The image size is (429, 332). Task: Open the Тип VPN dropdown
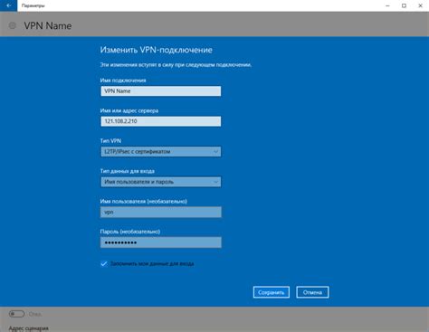(x=161, y=152)
